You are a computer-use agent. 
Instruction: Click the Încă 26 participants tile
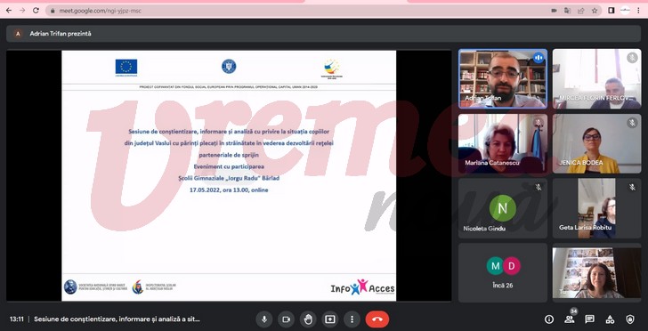point(503,272)
